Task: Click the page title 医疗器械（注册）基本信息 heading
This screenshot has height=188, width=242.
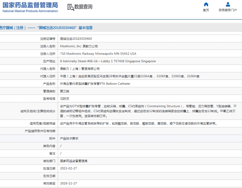Action: pos(46,28)
